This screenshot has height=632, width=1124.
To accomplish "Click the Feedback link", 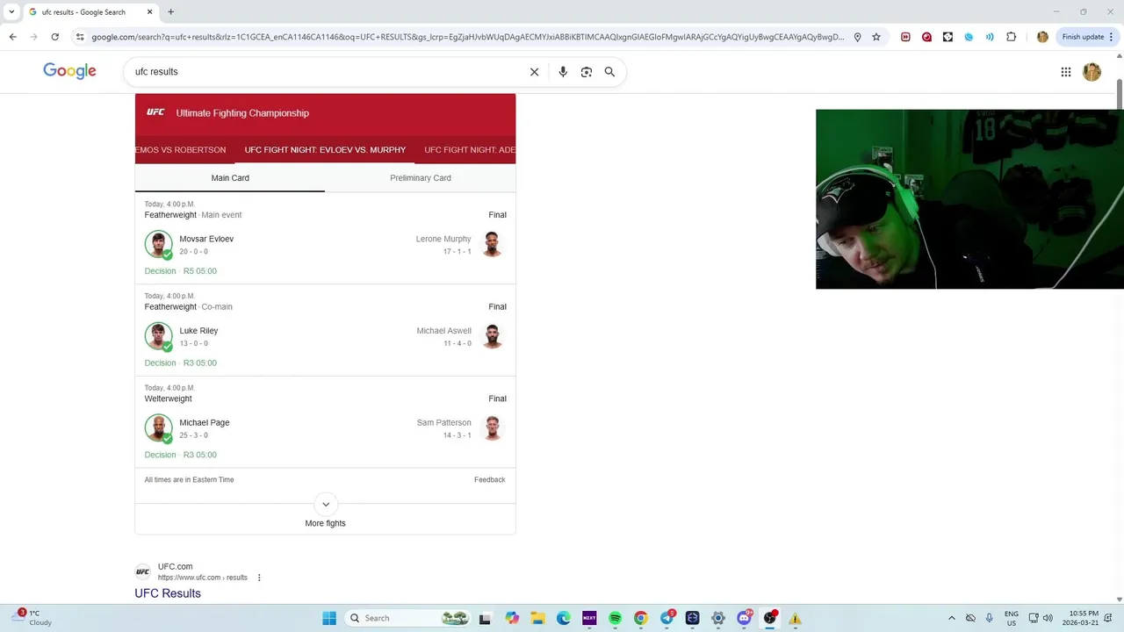I will click(489, 480).
